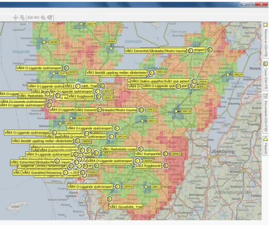Image resolution: width=270 pixels, height=225 pixels.
Task: Select the yellow resource square for O6965
Action: [111, 49]
